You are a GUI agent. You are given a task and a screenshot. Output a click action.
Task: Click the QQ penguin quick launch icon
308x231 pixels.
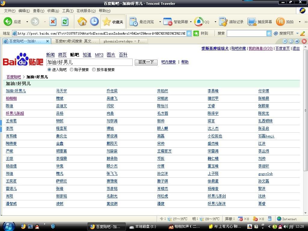37,226
